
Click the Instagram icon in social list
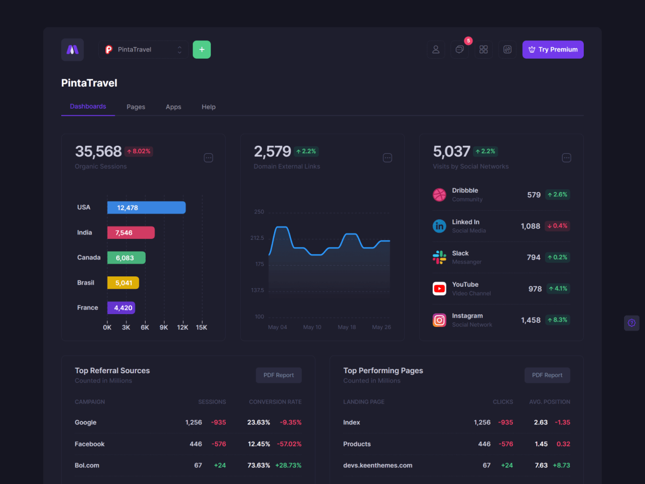[x=439, y=320]
